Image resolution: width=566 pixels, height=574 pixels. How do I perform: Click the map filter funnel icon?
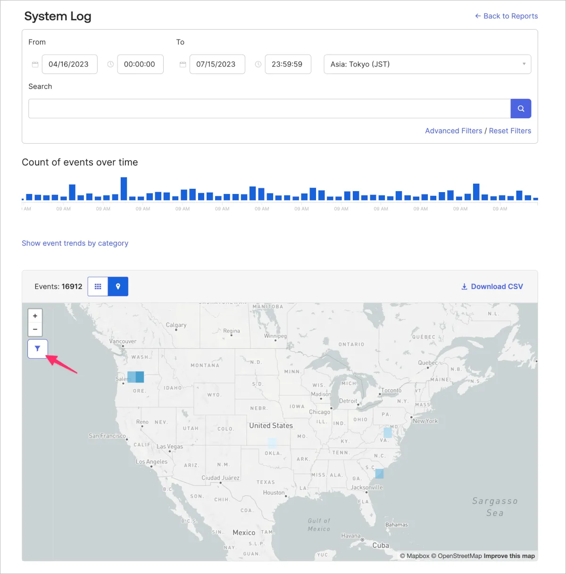37,349
